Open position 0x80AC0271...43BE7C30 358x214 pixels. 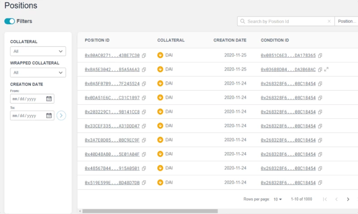point(112,55)
